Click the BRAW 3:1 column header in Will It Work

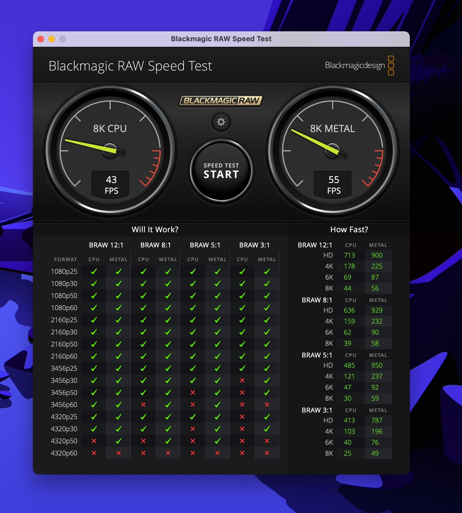tap(254, 245)
